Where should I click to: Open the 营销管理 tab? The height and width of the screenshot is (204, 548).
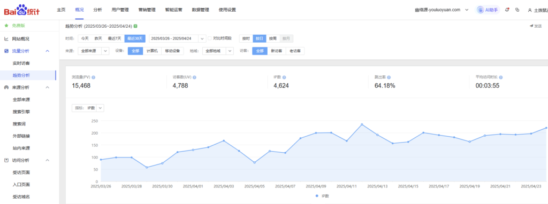coord(147,10)
